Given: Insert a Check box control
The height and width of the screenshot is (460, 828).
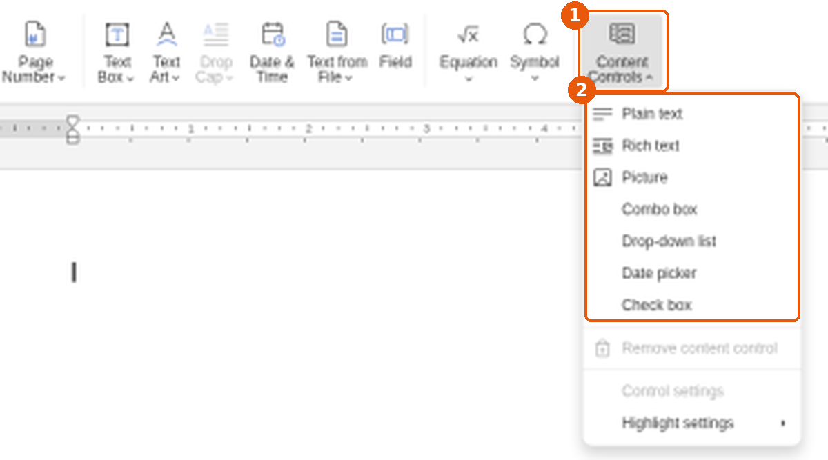Looking at the screenshot, I should click(x=692, y=305).
